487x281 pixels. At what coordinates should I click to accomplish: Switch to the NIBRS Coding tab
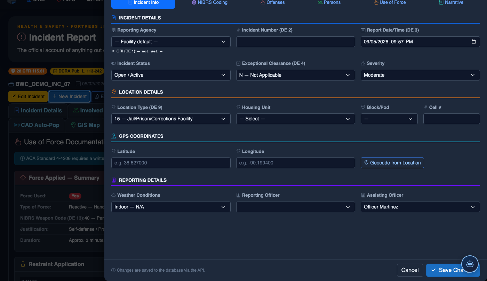click(210, 2)
